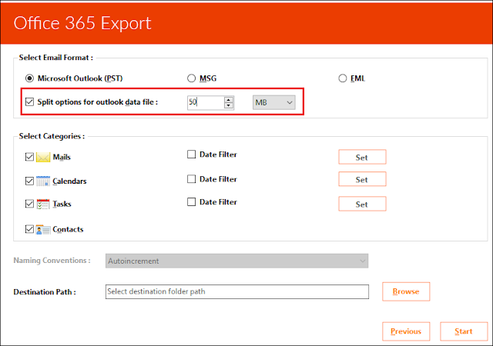Open the Naming Conventions Autoincrement dropdown
Viewport: 493px width, 346px height.
point(236,261)
